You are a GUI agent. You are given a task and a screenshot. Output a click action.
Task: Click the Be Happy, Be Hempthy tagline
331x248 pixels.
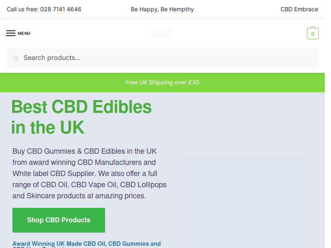pyautogui.click(x=162, y=9)
